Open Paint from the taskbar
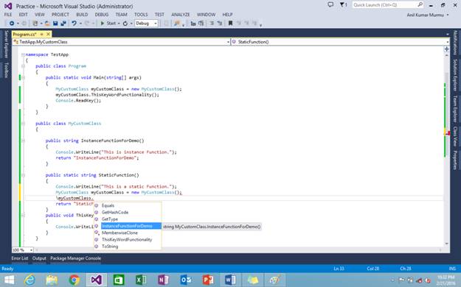This screenshot has width=461, height=287. pos(275,280)
